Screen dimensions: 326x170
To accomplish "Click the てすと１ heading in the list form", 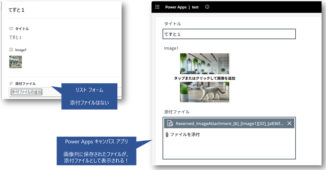I will click(17, 10).
